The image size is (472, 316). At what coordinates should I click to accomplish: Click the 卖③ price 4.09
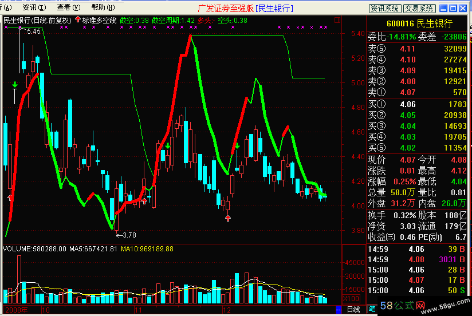(408, 70)
